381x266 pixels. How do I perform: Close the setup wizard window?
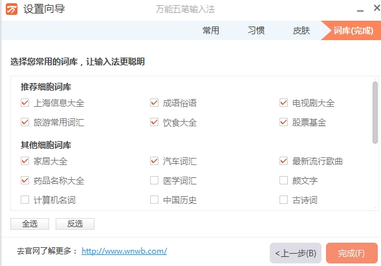[377, 8]
